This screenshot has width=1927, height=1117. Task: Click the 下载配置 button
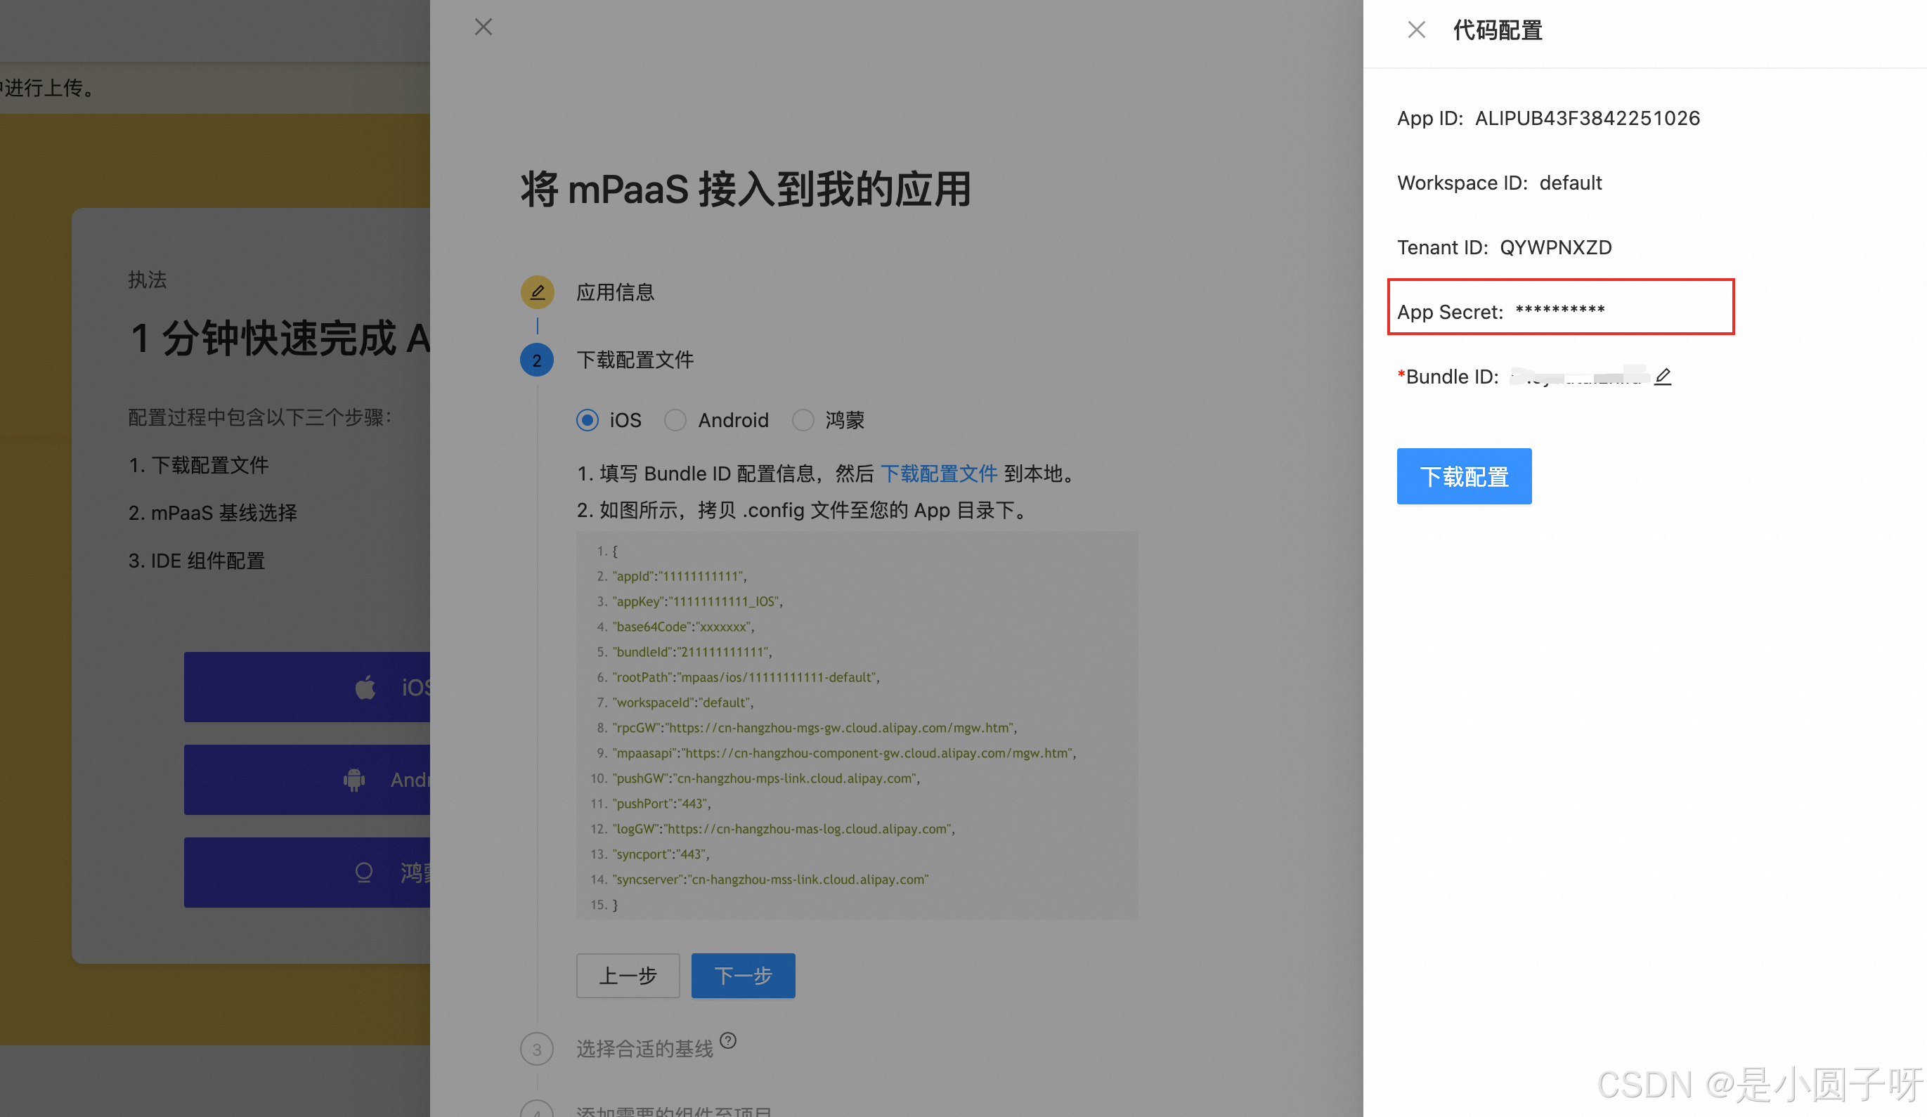[1463, 476]
